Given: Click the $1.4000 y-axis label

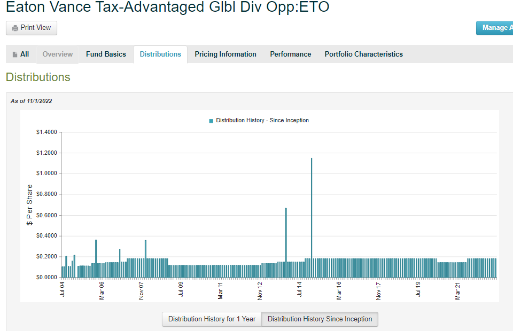Looking at the screenshot, I should point(46,132).
